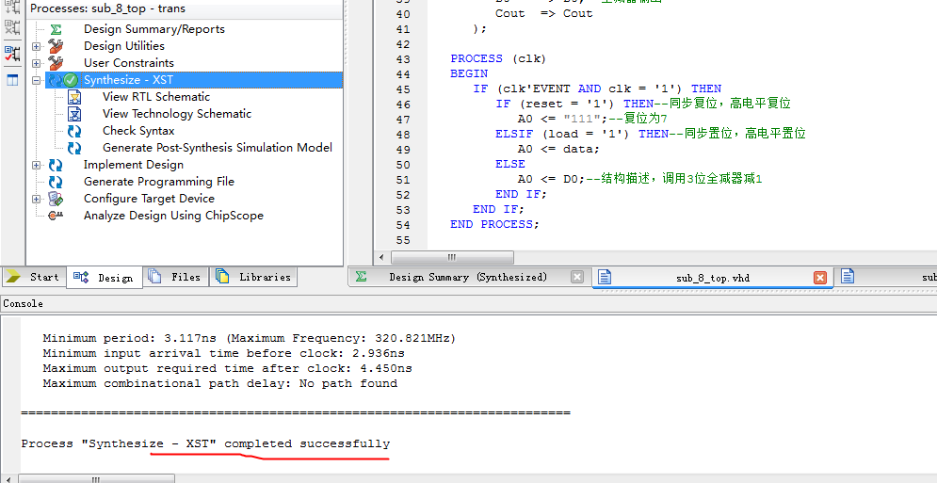The width and height of the screenshot is (937, 483).
Task: Click the 'END PROCESS;' code line
Action: tap(494, 224)
